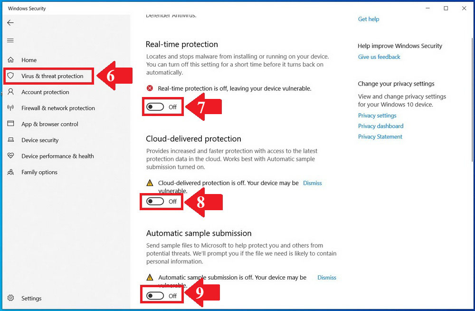Open Settings at bottom of sidebar
This screenshot has width=475, height=311.
tap(31, 299)
